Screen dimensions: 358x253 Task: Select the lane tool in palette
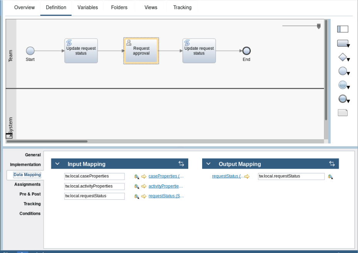tap(343, 29)
